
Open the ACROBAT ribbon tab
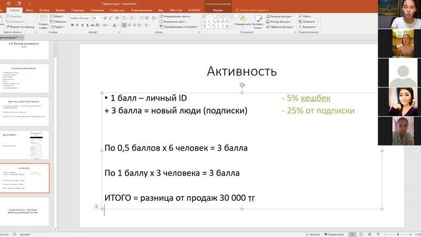[194, 11]
